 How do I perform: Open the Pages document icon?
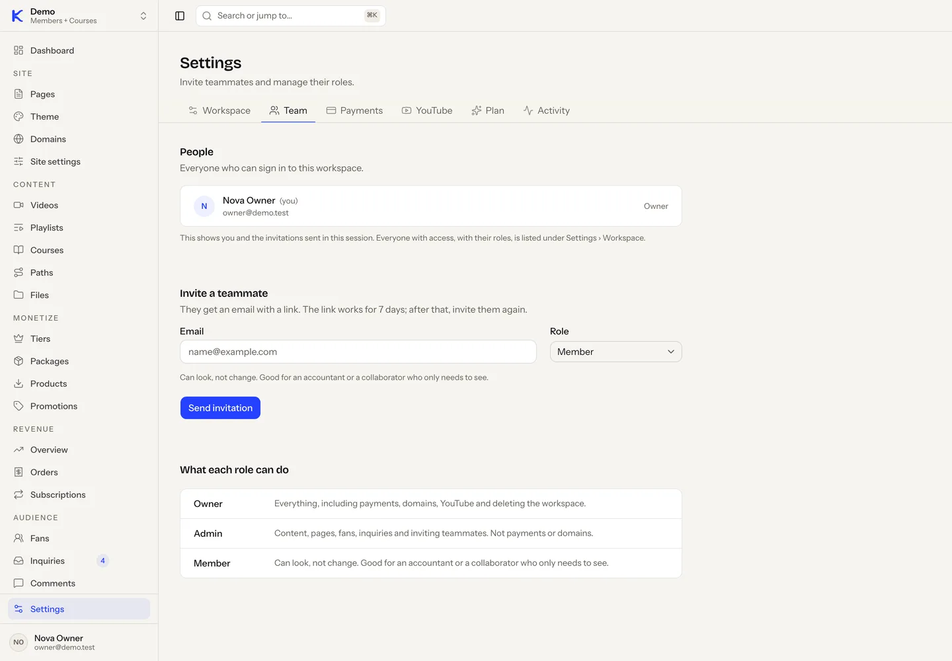tap(19, 94)
